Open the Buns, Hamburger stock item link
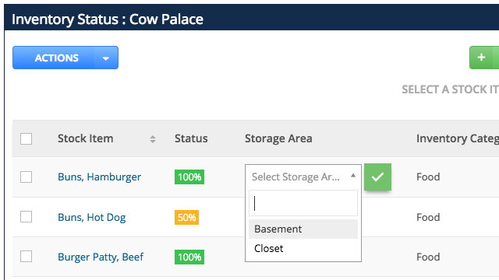 tap(99, 177)
